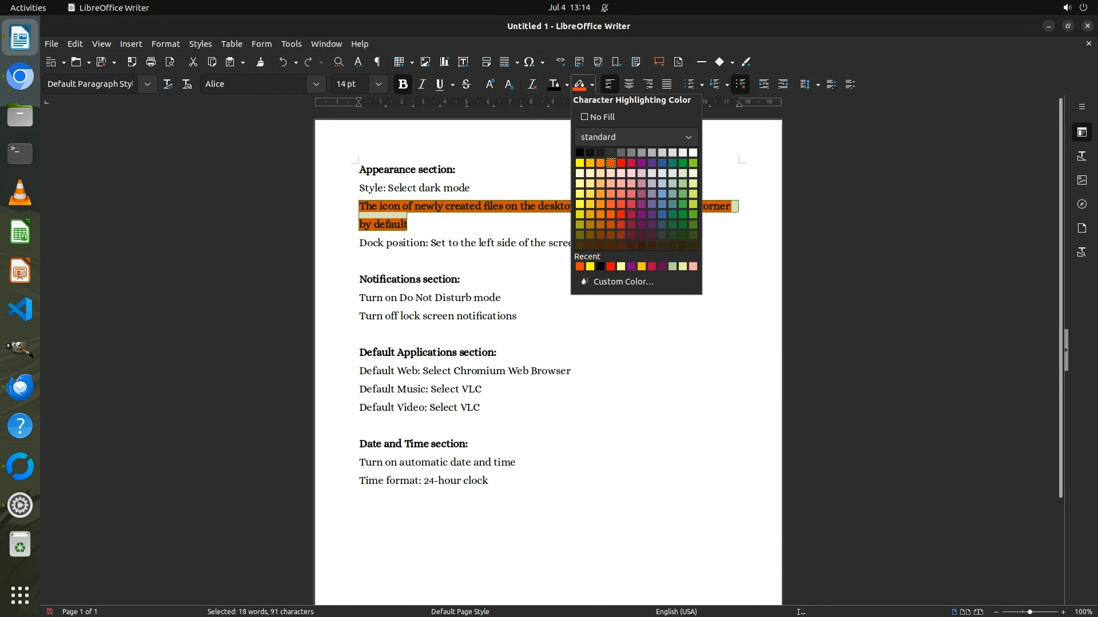Pick the yellow swatch in Recent colors
Viewport: 1098px width, 617px height.
point(590,267)
